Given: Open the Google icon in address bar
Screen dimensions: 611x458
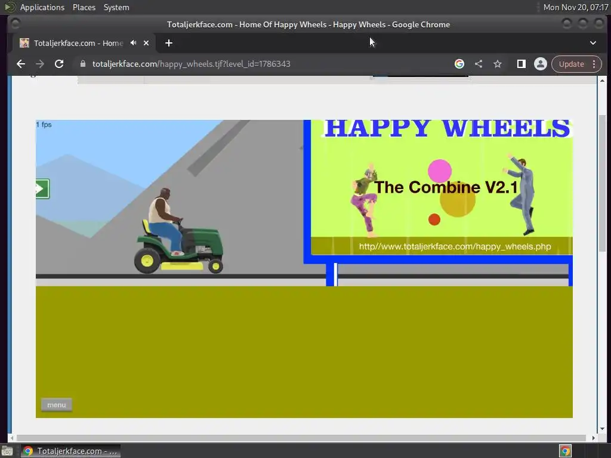Looking at the screenshot, I should [x=459, y=64].
